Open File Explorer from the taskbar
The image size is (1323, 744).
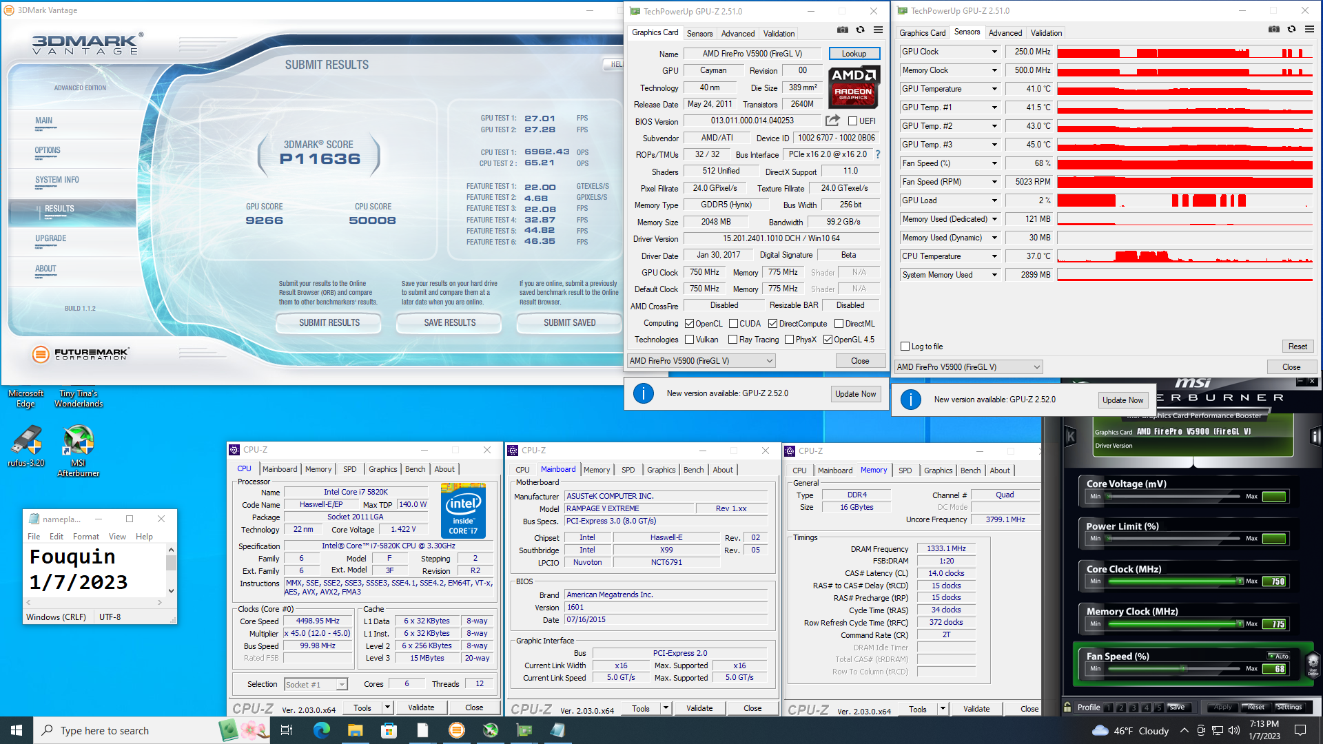click(355, 730)
